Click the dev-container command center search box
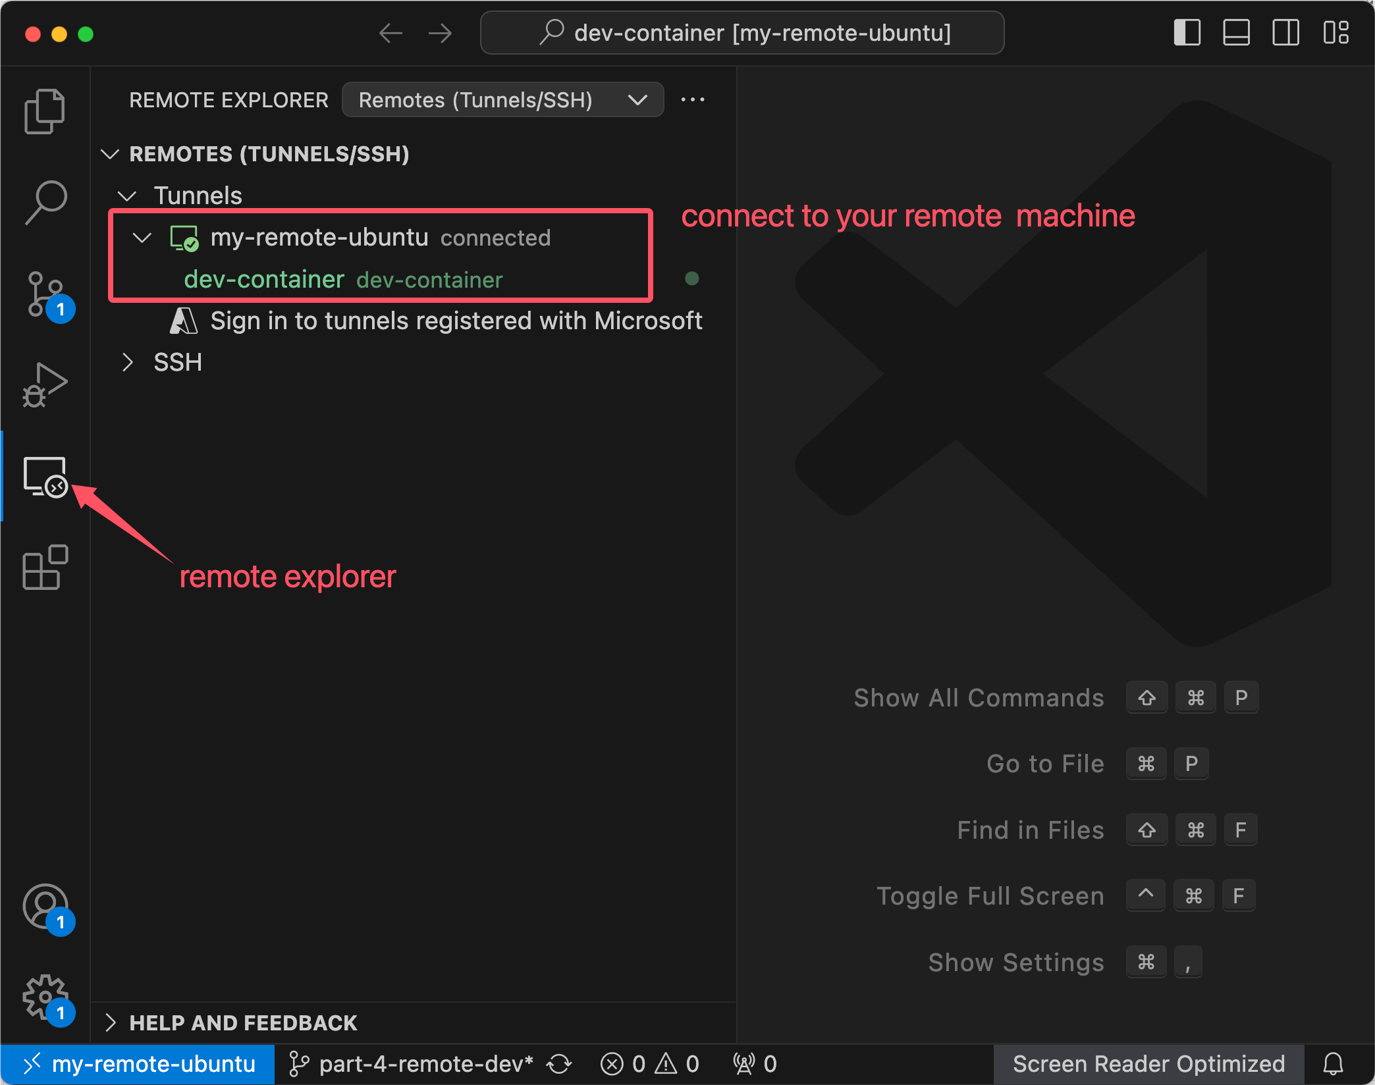 coord(742,32)
